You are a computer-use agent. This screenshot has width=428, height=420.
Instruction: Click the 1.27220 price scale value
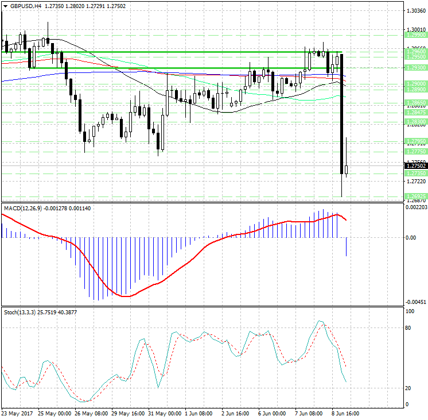click(x=416, y=182)
